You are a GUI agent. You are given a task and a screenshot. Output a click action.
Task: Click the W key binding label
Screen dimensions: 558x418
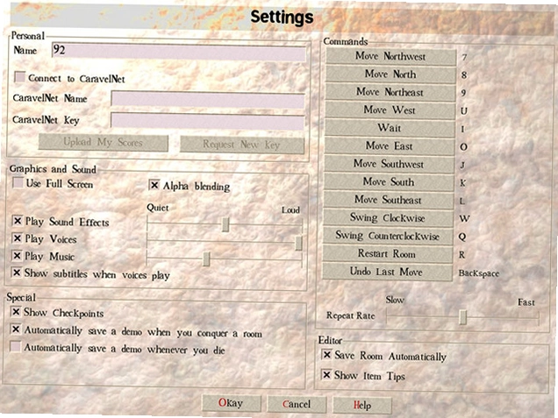point(464,218)
